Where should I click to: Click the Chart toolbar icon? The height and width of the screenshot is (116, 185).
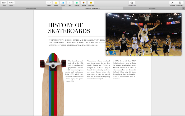click(63, 3)
